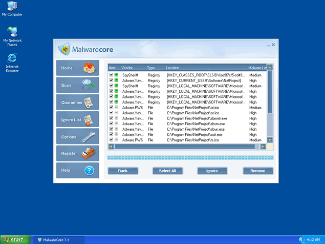This screenshot has width=325, height=244.
Task: Uncheck the ts.ico file checkbox
Action: coord(111,140)
